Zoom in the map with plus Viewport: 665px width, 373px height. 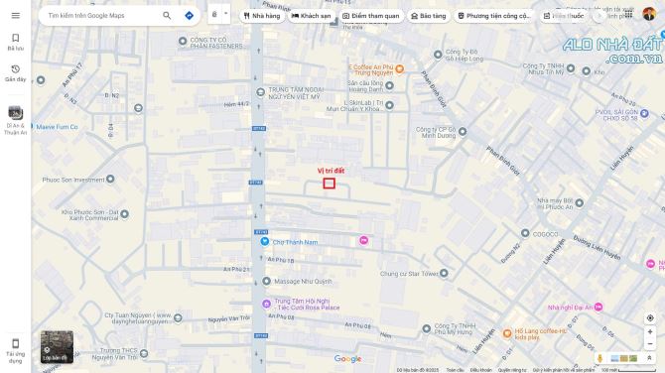[650, 332]
